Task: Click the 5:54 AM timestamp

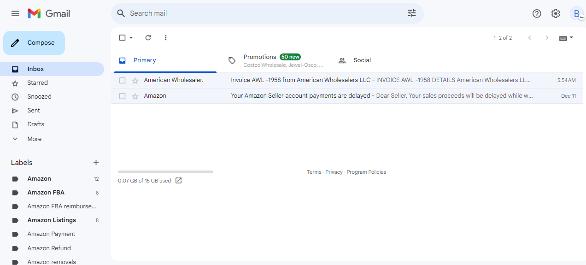Action: click(x=566, y=81)
